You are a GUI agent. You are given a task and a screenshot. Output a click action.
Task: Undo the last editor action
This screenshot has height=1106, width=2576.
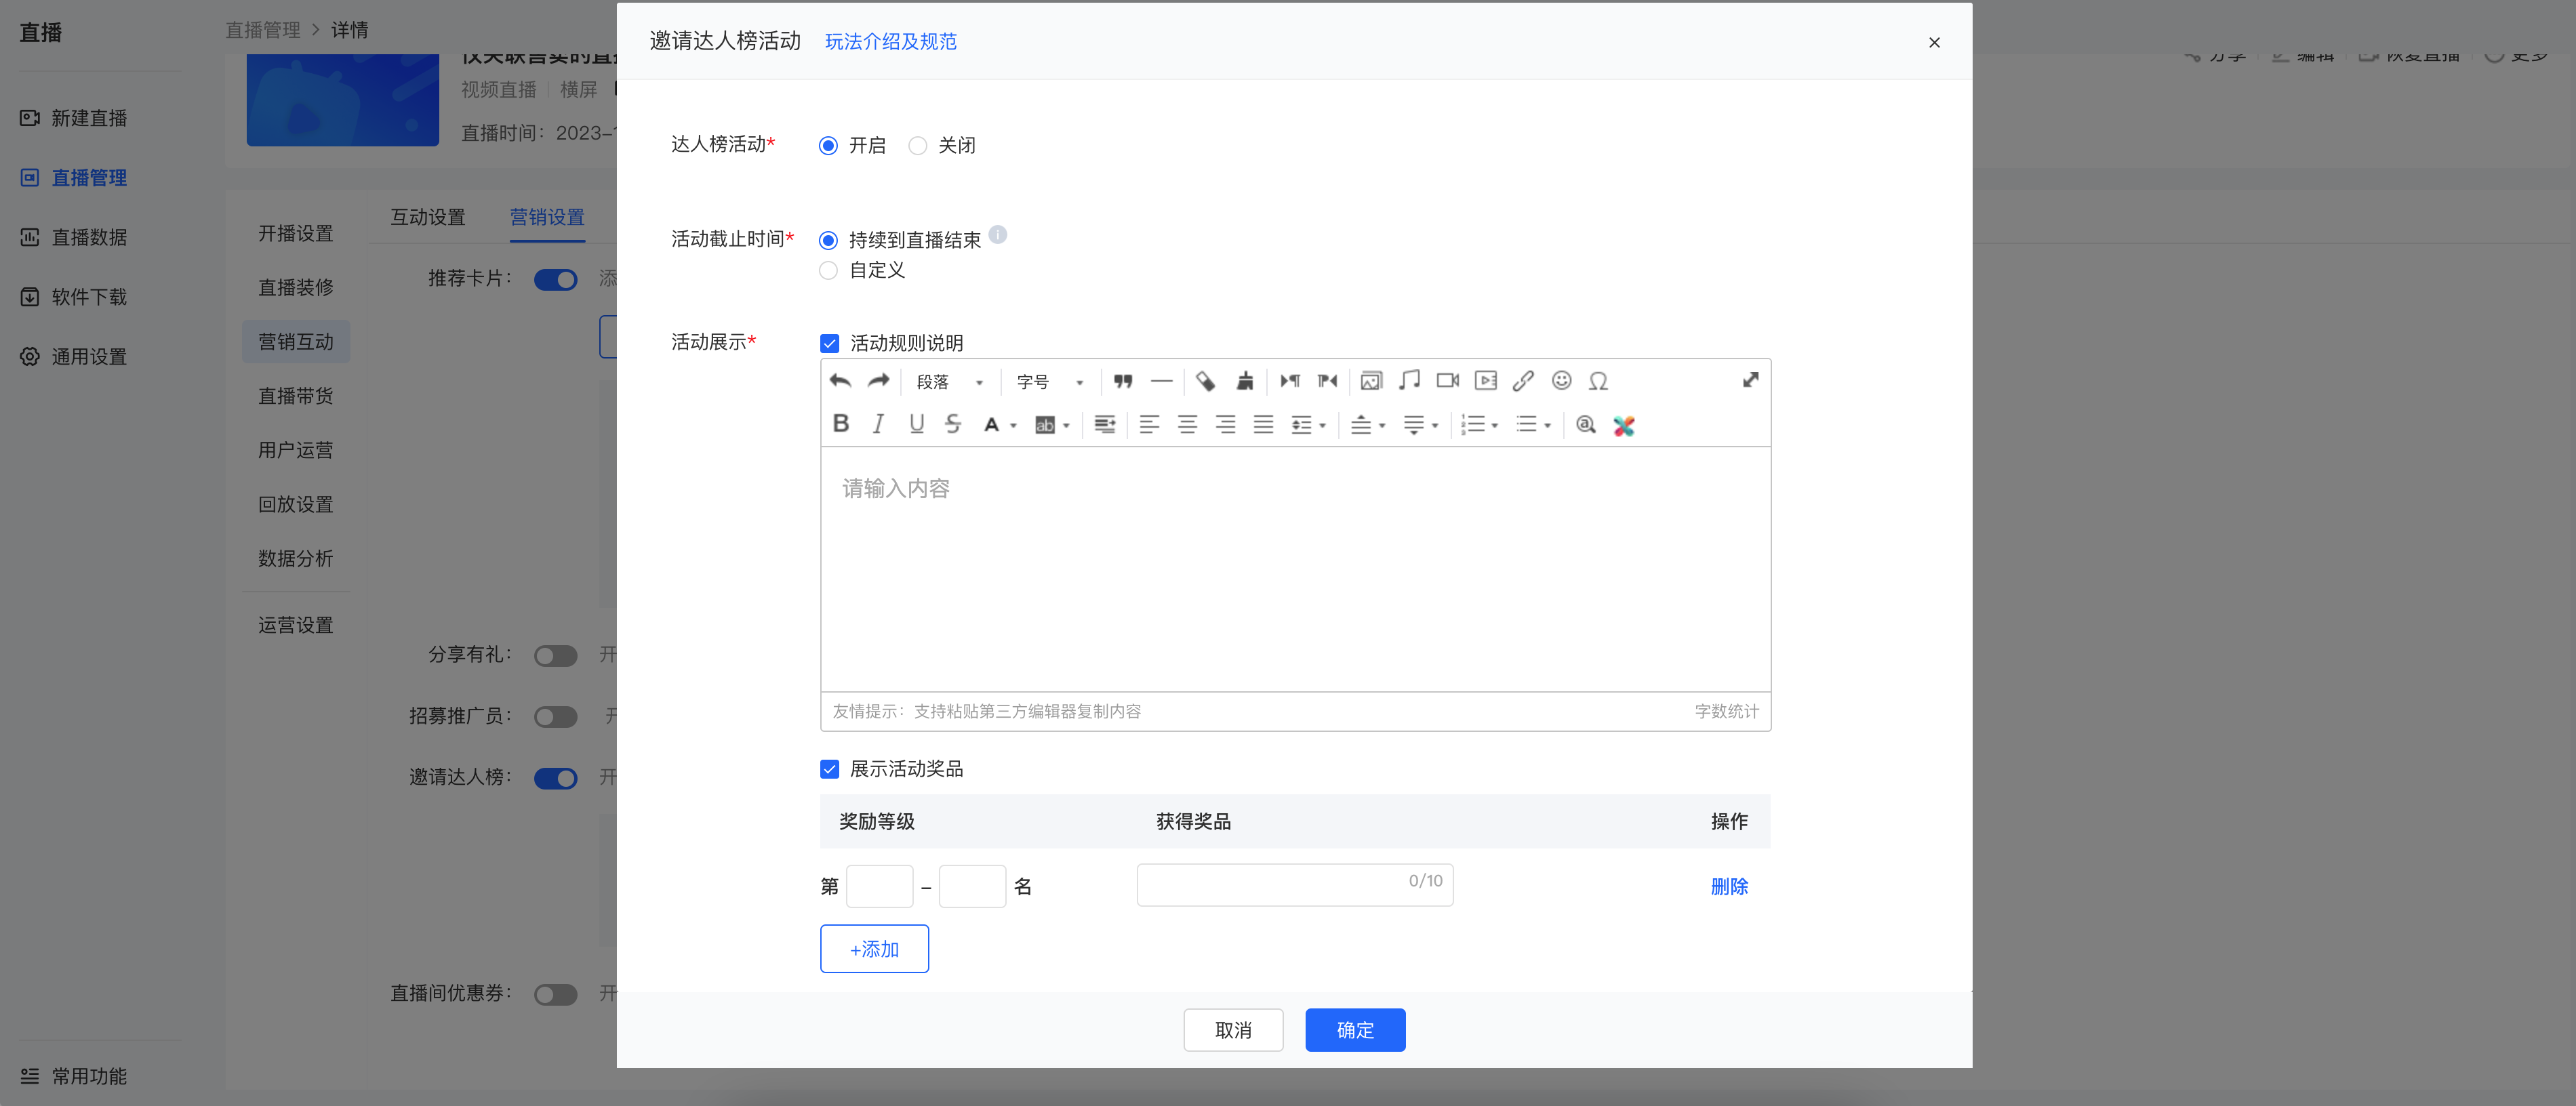click(840, 381)
